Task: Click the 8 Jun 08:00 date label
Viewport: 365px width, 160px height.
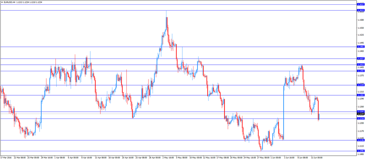Action: 302,157
